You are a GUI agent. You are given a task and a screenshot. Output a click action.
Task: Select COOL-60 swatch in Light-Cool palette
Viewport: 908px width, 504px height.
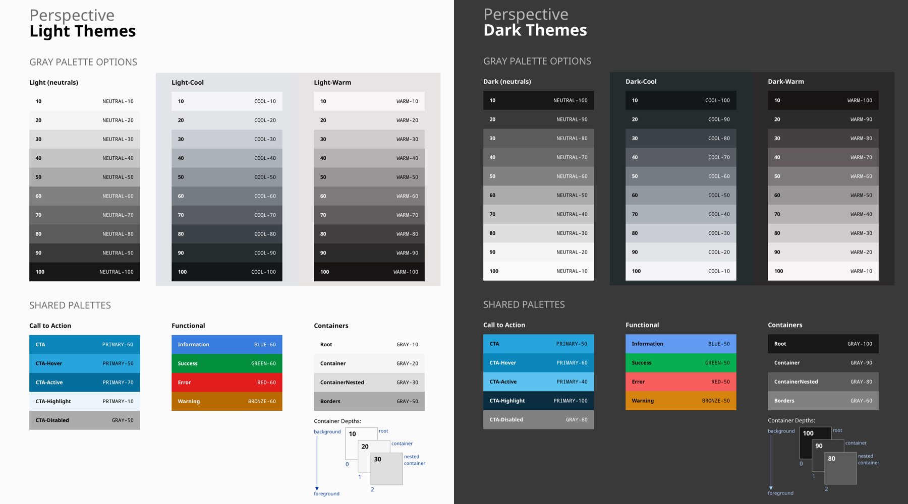tap(226, 196)
